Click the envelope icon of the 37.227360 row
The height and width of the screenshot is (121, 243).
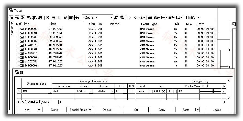click(x=22, y=29)
